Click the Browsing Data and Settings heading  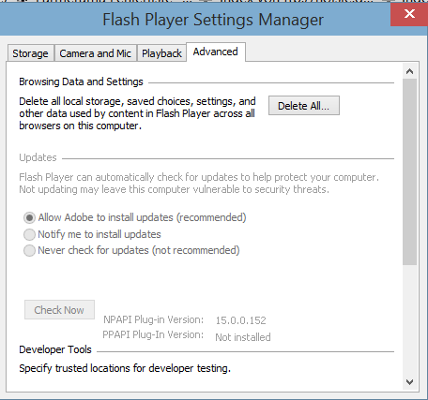(81, 81)
